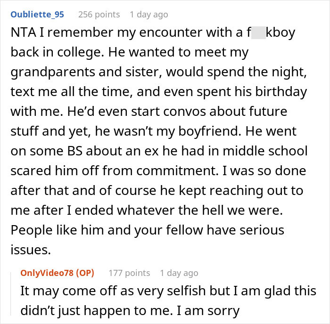Open Oubliette_95 comment's 1 day ago timestamp

pyautogui.click(x=148, y=15)
